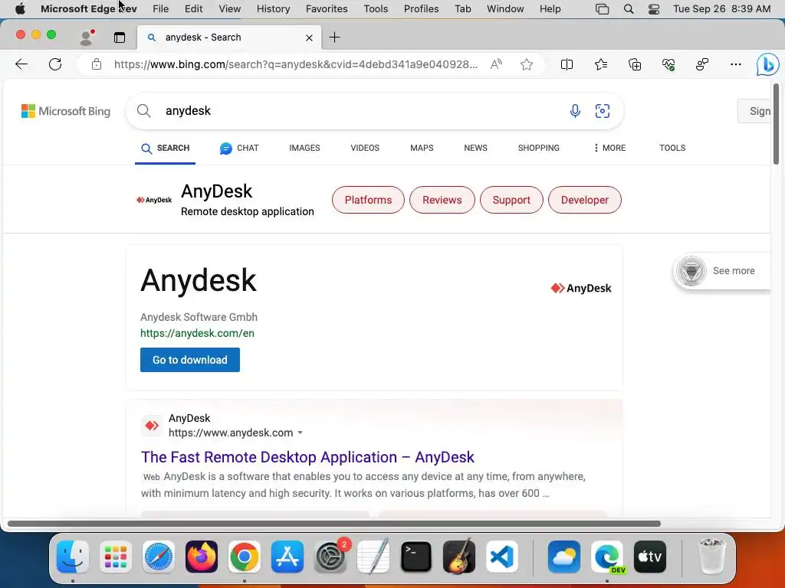
Task: Launch Firefox from the Dock
Action: tap(202, 556)
